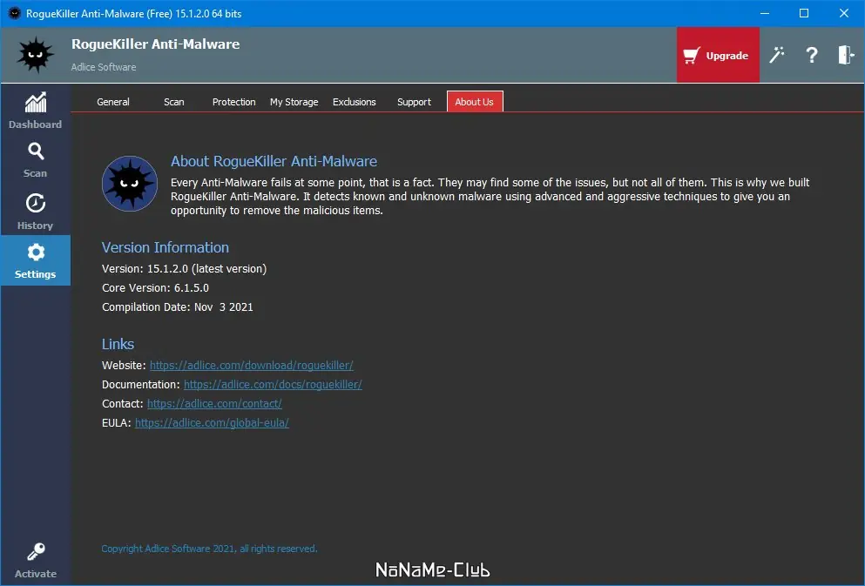
Task: Open the adlice.com download website link
Action: point(252,366)
